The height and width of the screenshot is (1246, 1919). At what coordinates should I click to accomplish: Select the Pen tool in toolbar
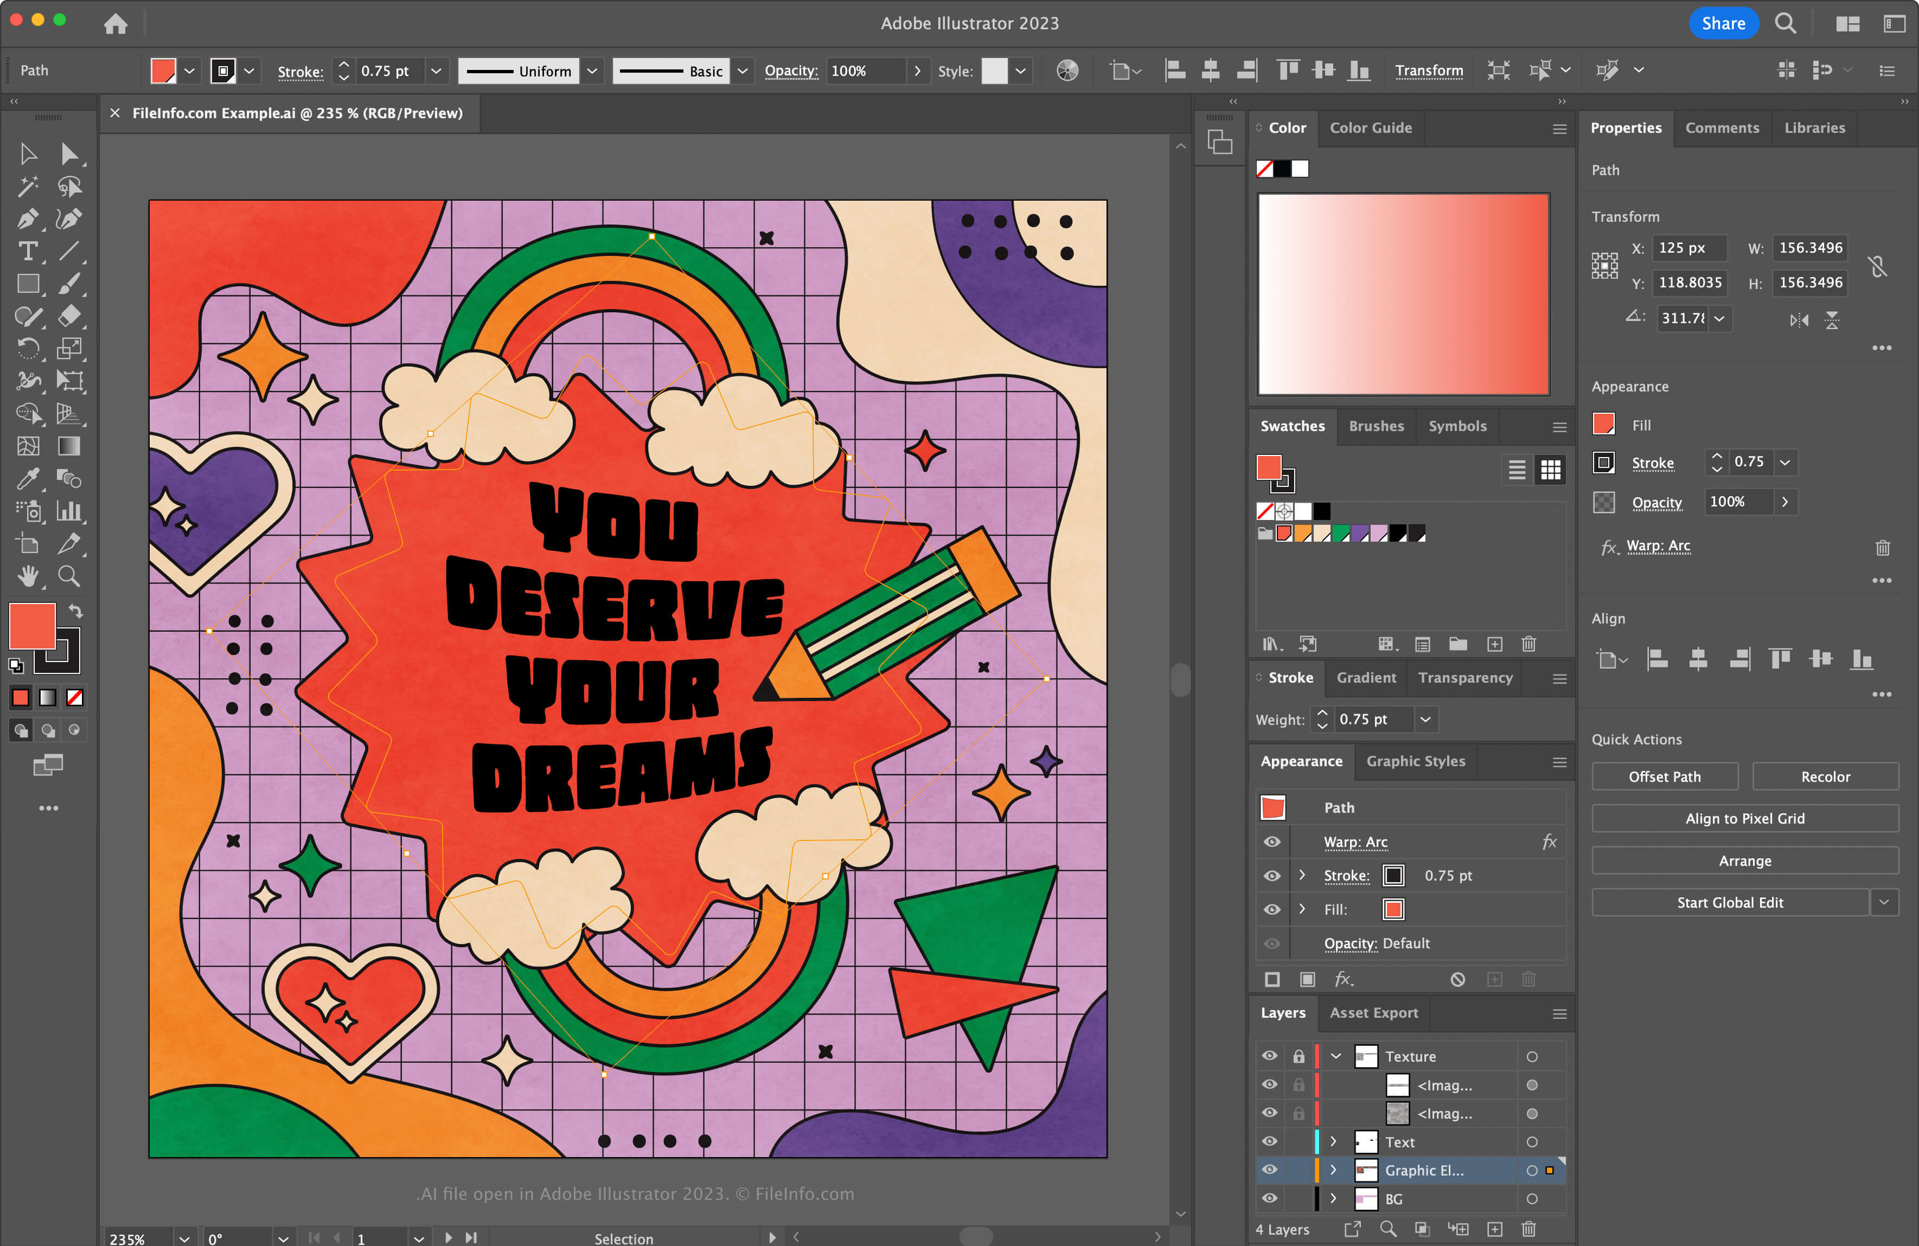point(24,217)
